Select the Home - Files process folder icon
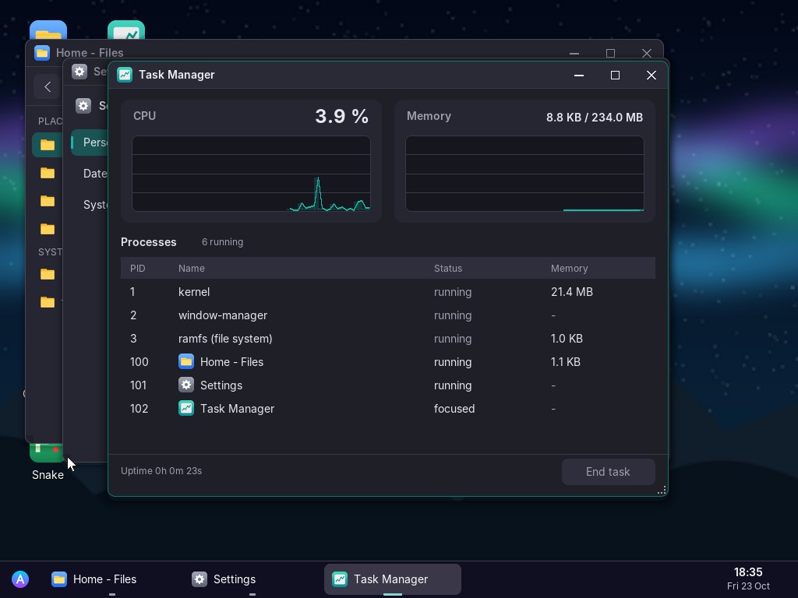The width and height of the screenshot is (798, 598). pyautogui.click(x=186, y=361)
